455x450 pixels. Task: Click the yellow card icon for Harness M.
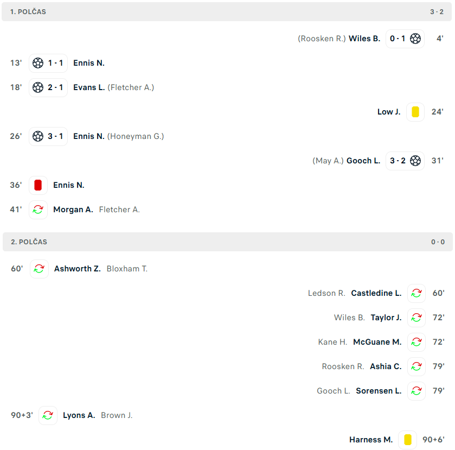pyautogui.click(x=408, y=440)
